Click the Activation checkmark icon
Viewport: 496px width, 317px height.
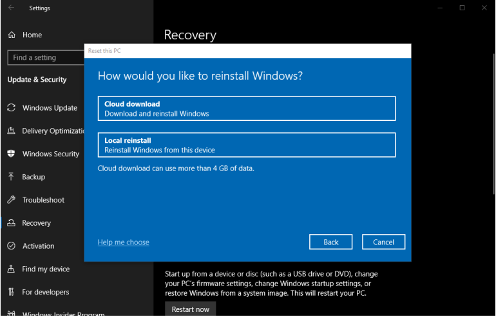12,246
